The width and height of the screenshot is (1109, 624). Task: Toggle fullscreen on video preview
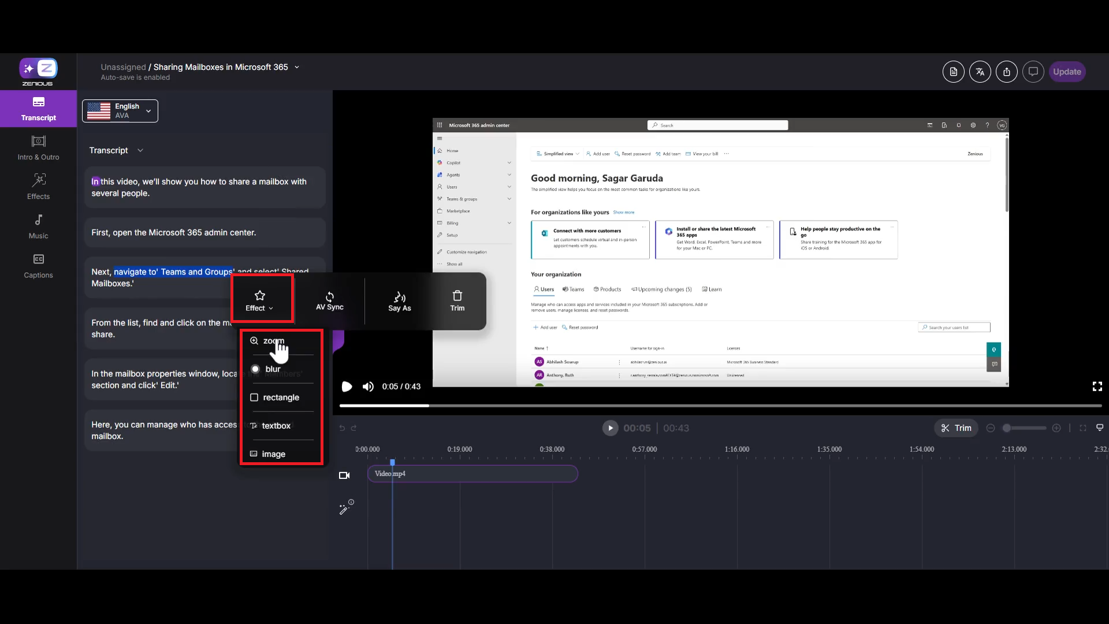point(1097,387)
